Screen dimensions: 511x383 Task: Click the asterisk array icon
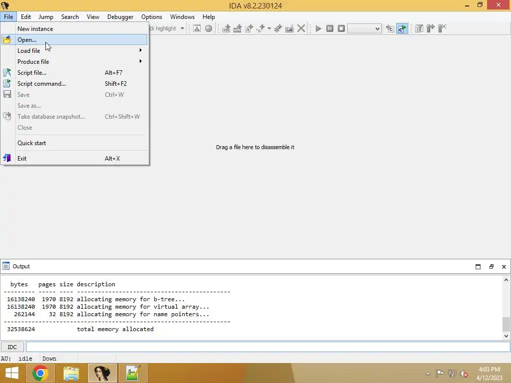(278, 28)
